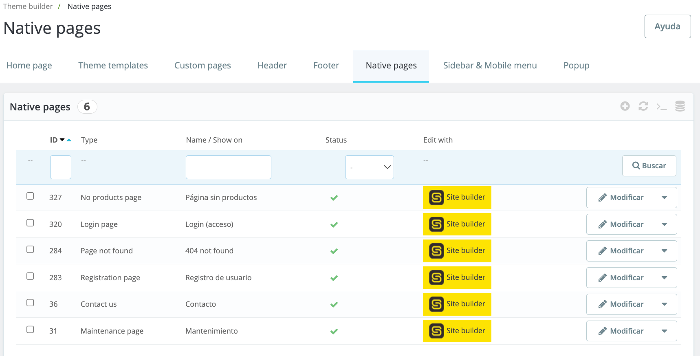Focus the Name / Show on filter field
This screenshot has height=356, width=700.
228,167
